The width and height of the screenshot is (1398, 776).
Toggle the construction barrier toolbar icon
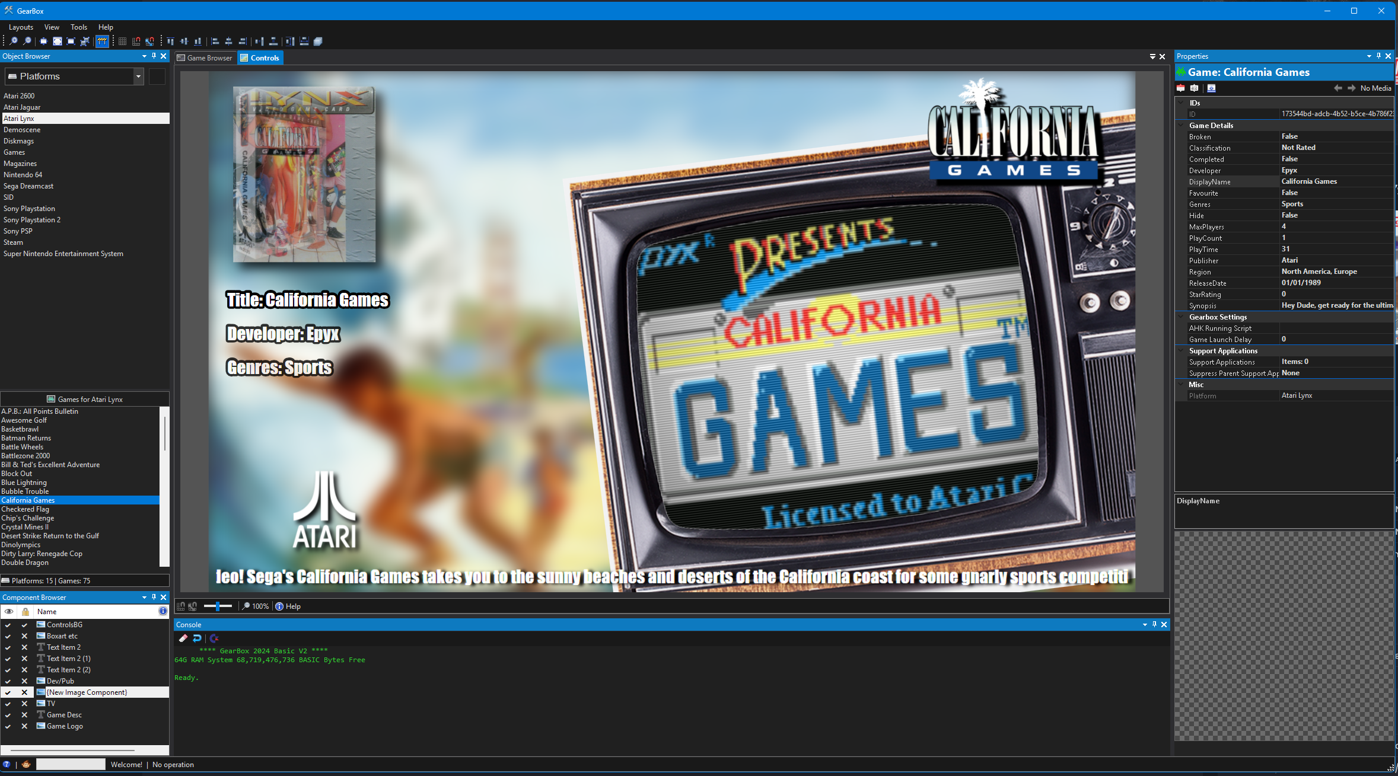[x=102, y=41]
